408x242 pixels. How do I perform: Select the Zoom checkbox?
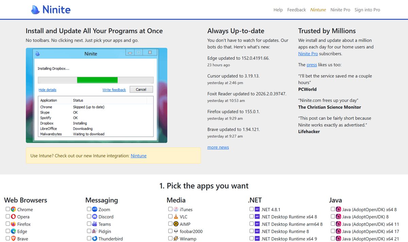click(x=89, y=209)
